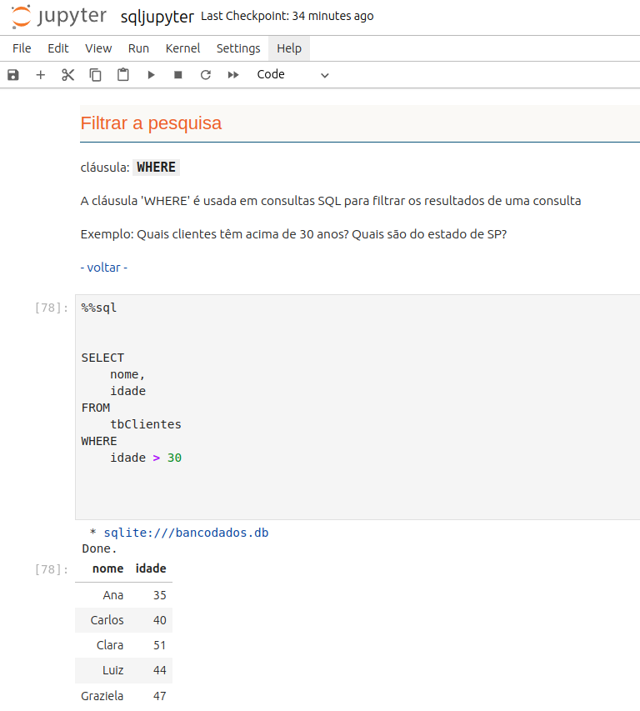Open the Help menu

click(289, 48)
